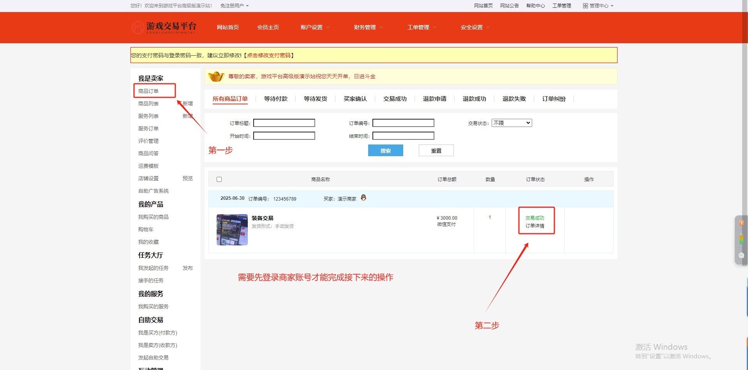Open 我是卖方(收款方) in the sidebar

158,345
